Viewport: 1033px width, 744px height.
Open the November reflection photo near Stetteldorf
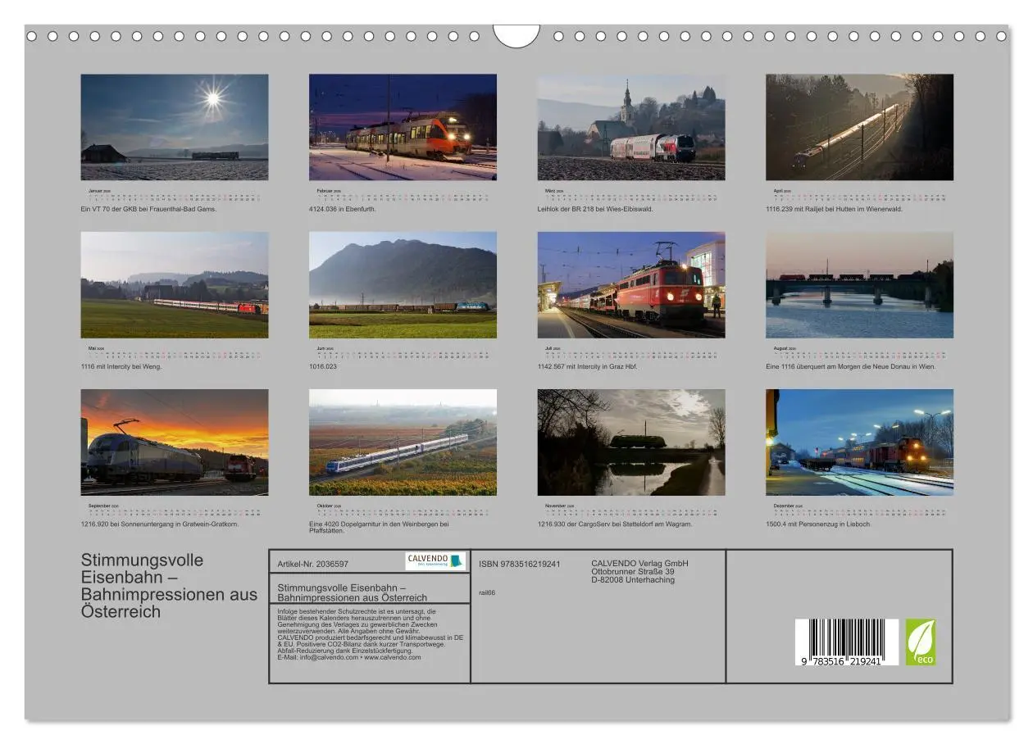pyautogui.click(x=631, y=442)
